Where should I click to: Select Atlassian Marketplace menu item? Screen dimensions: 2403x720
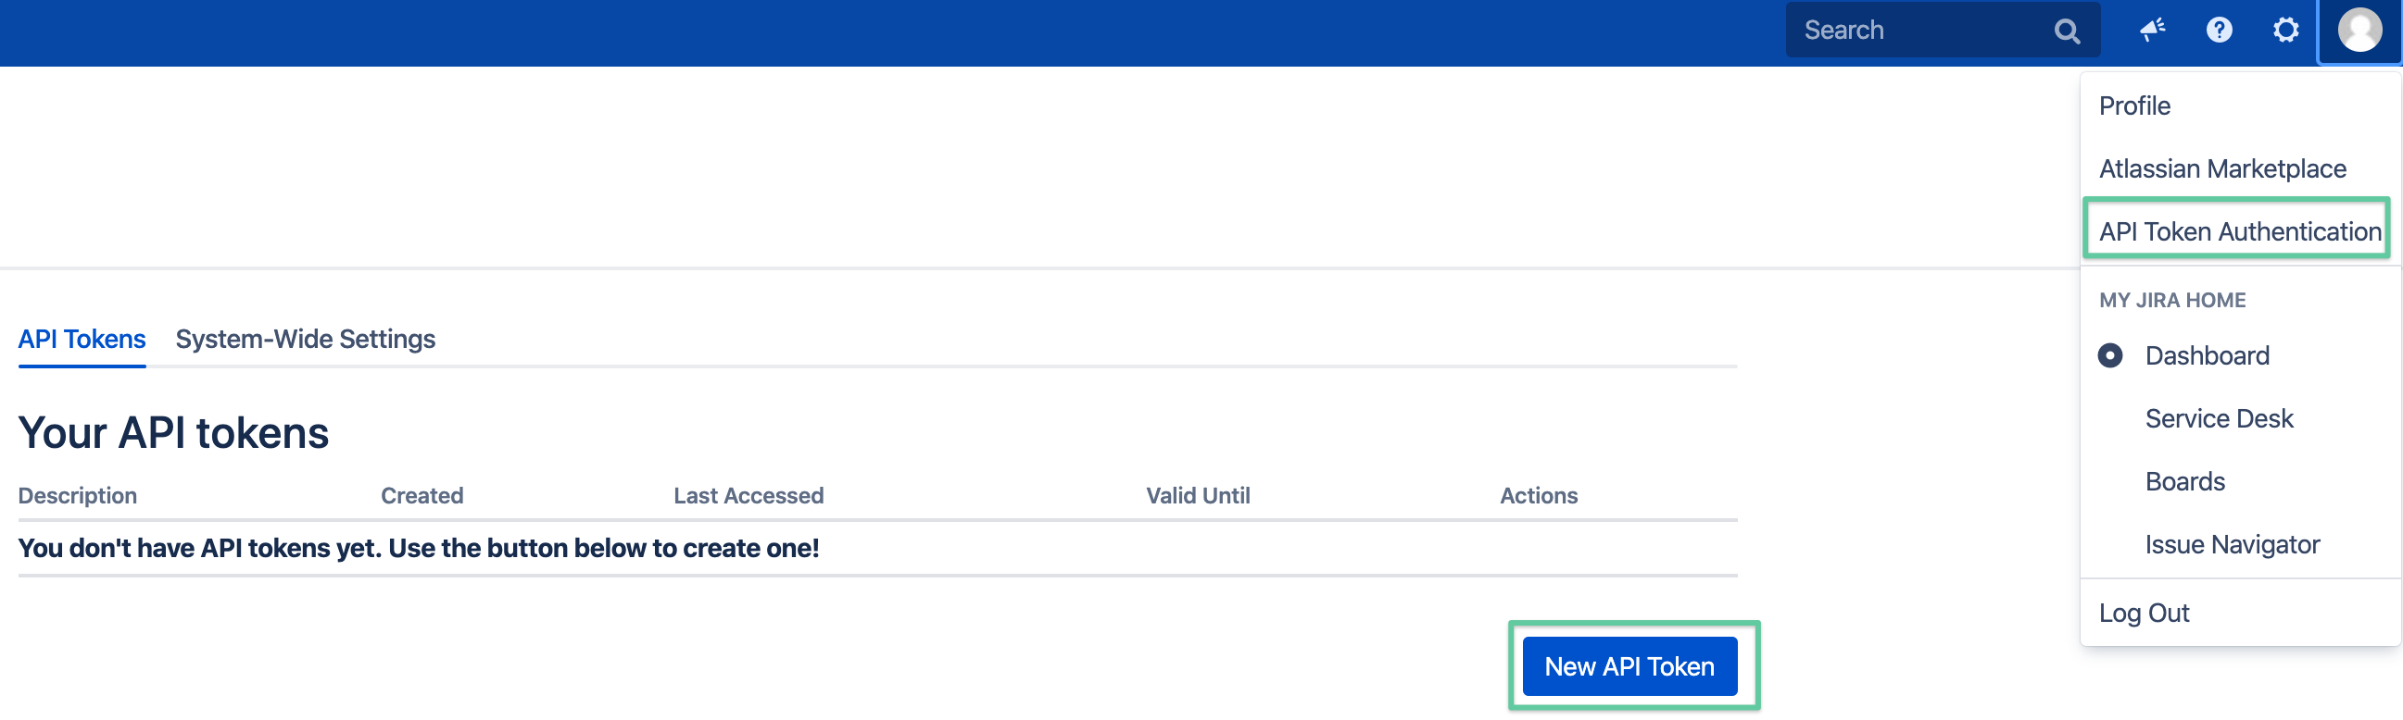[2222, 169]
